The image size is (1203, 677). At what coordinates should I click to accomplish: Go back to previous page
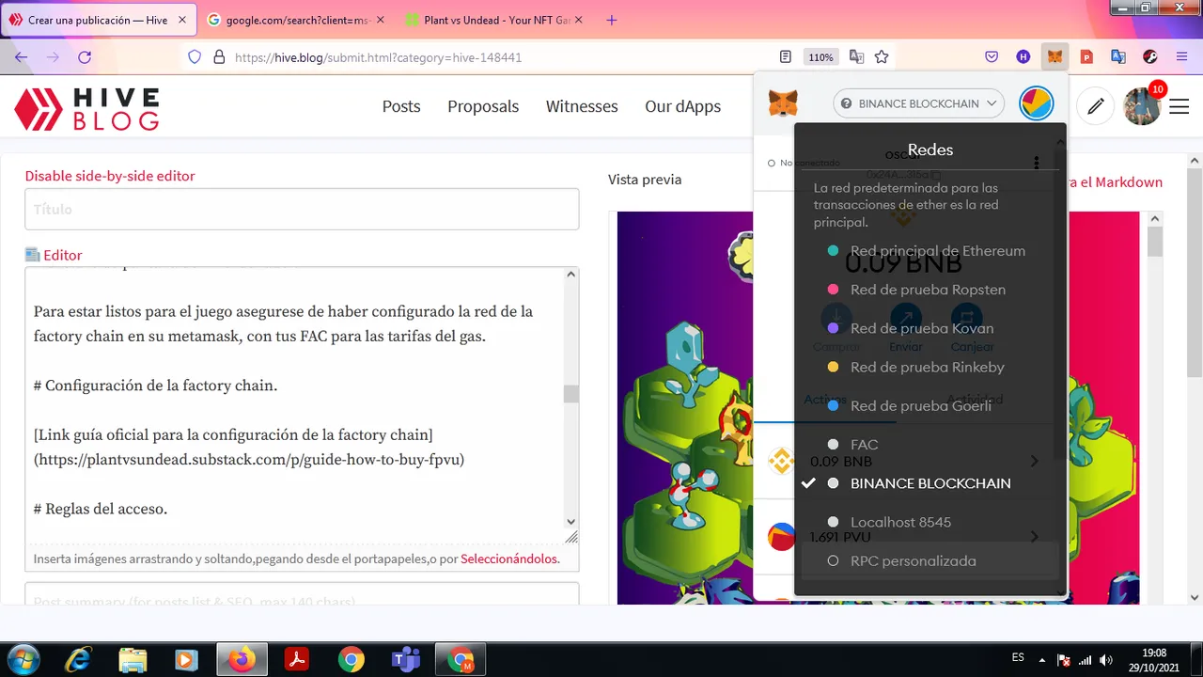pos(22,57)
